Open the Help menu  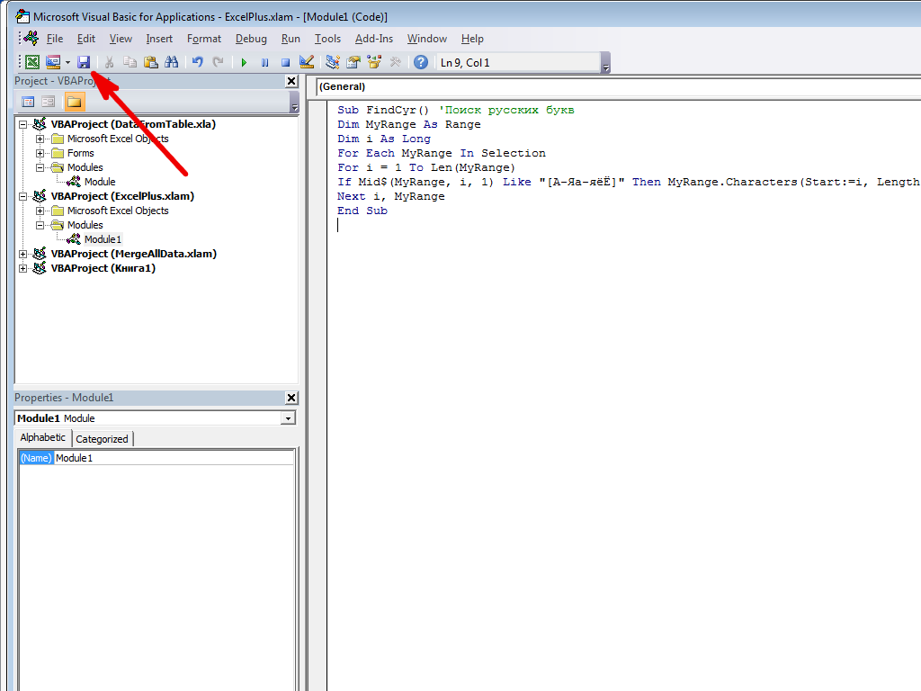tap(472, 39)
